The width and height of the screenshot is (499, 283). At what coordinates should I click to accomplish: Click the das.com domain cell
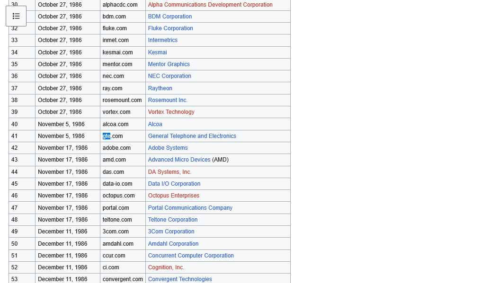123,172
